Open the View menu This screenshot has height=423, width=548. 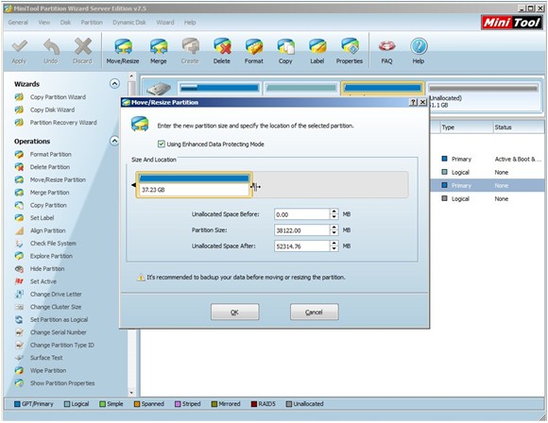point(44,23)
